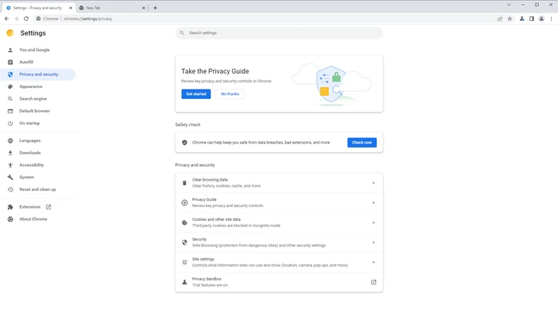The width and height of the screenshot is (558, 309).
Task: Expand the Privacy Guide row arrow
Action: pos(374,203)
